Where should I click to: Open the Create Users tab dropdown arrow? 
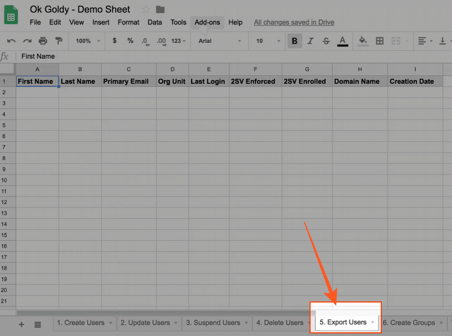click(x=111, y=323)
